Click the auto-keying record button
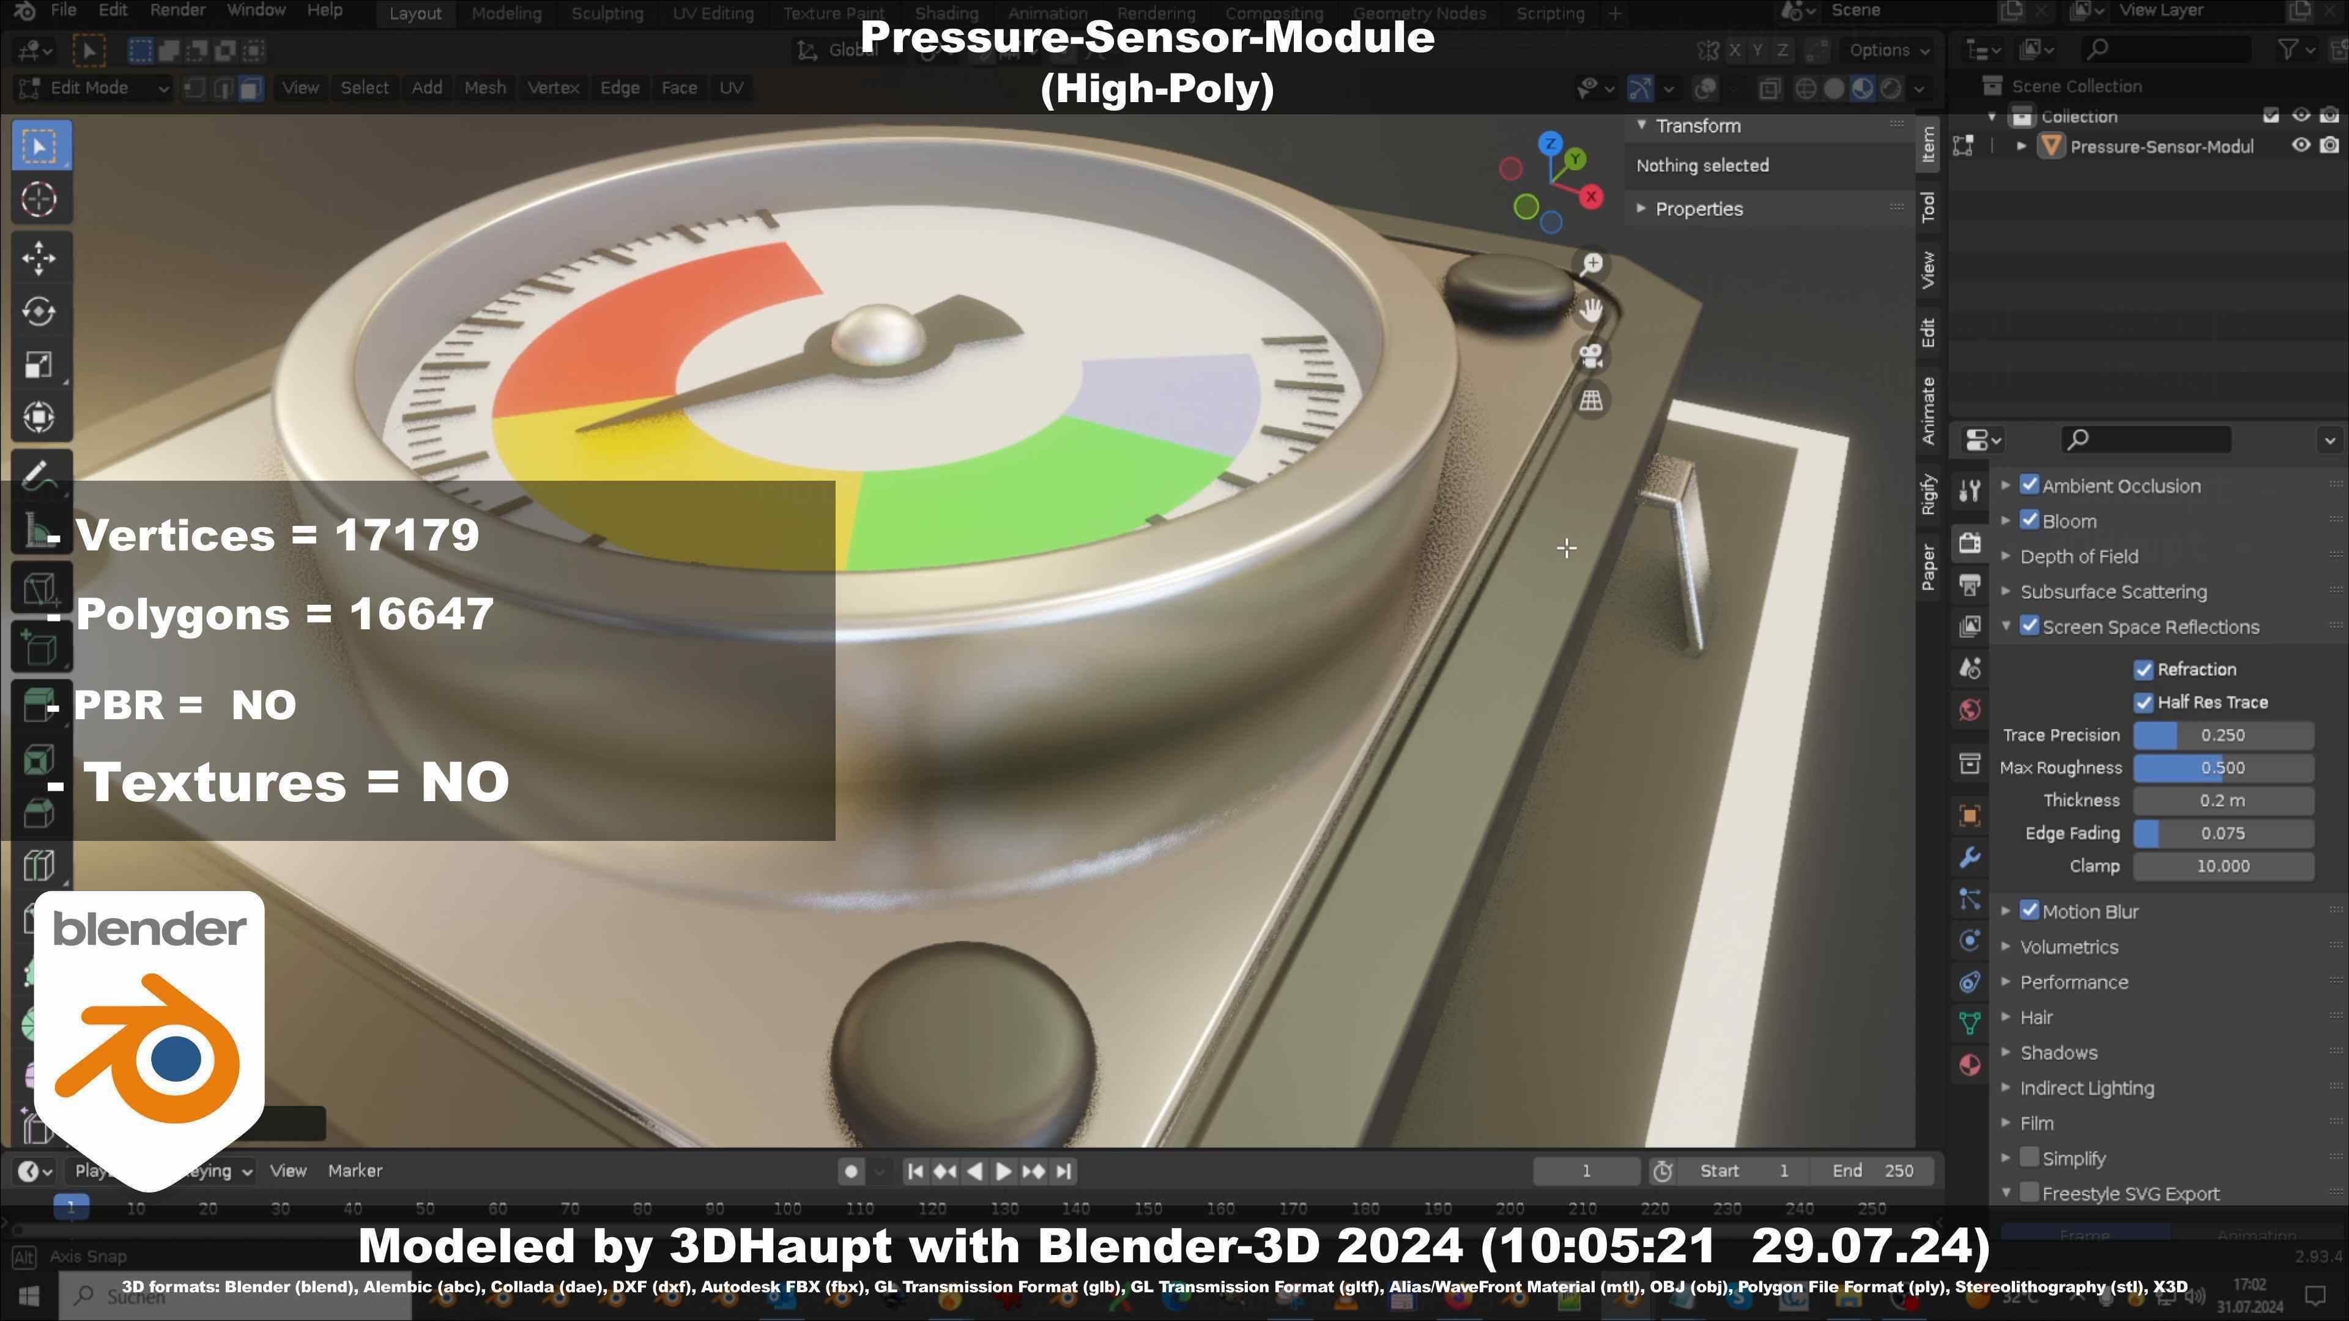This screenshot has width=2349, height=1321. (x=851, y=1172)
